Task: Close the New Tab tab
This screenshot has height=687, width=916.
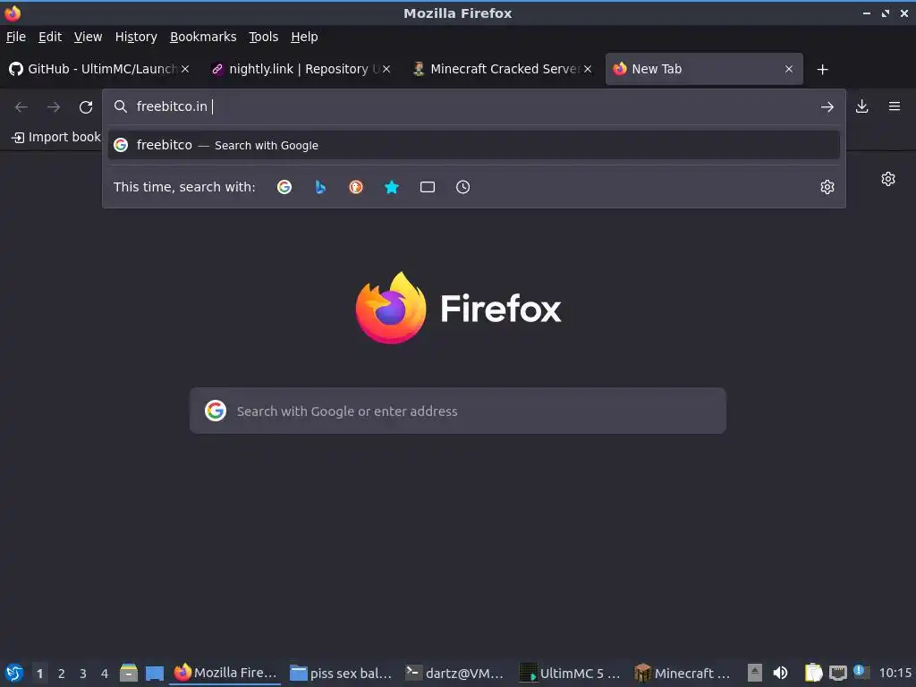Action: (789, 69)
